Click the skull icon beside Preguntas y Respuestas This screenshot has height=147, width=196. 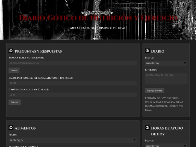tap(11, 51)
